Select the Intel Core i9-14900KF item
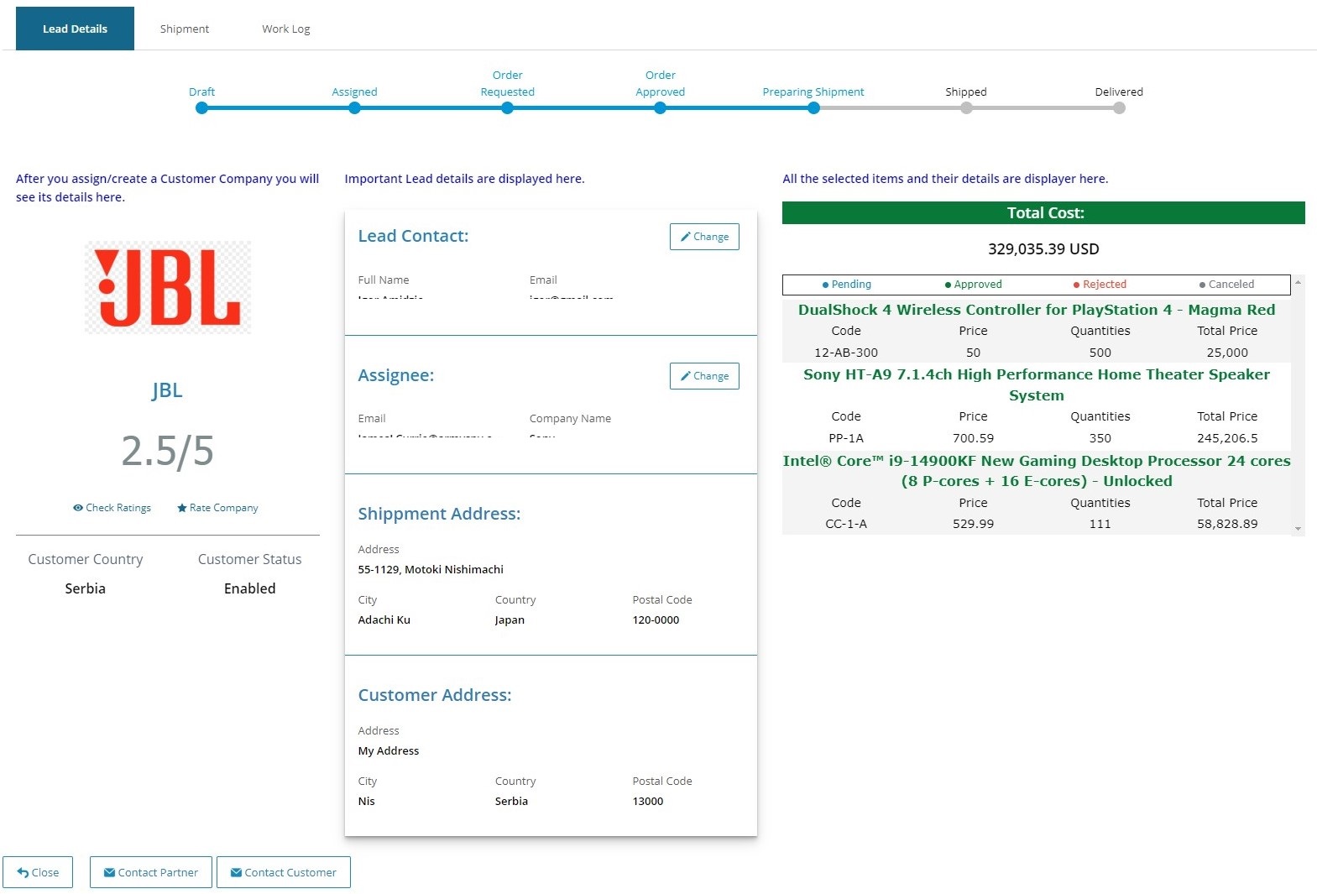 1037,471
